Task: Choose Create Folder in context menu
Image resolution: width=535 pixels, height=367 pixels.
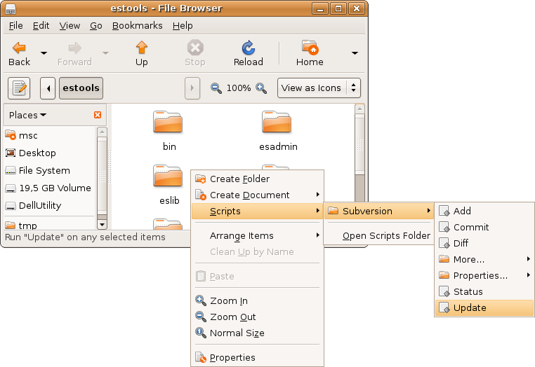Action: (257, 179)
